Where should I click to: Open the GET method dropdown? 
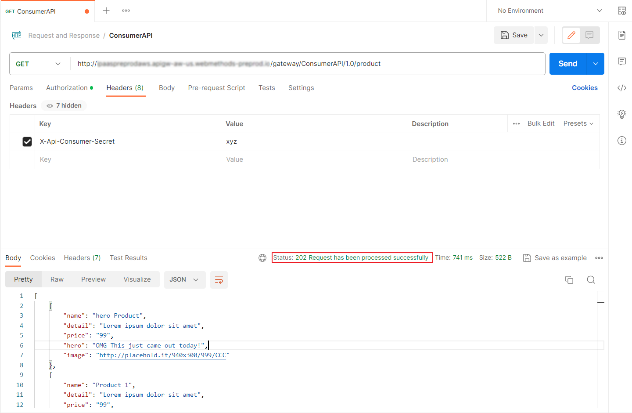39,64
